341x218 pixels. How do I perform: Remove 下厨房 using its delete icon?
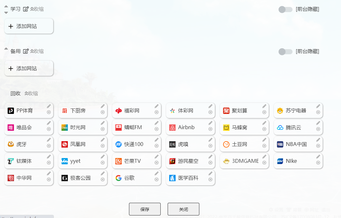click(103, 112)
